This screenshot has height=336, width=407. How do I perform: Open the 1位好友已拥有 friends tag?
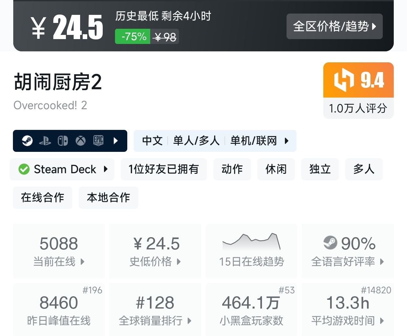tap(163, 169)
